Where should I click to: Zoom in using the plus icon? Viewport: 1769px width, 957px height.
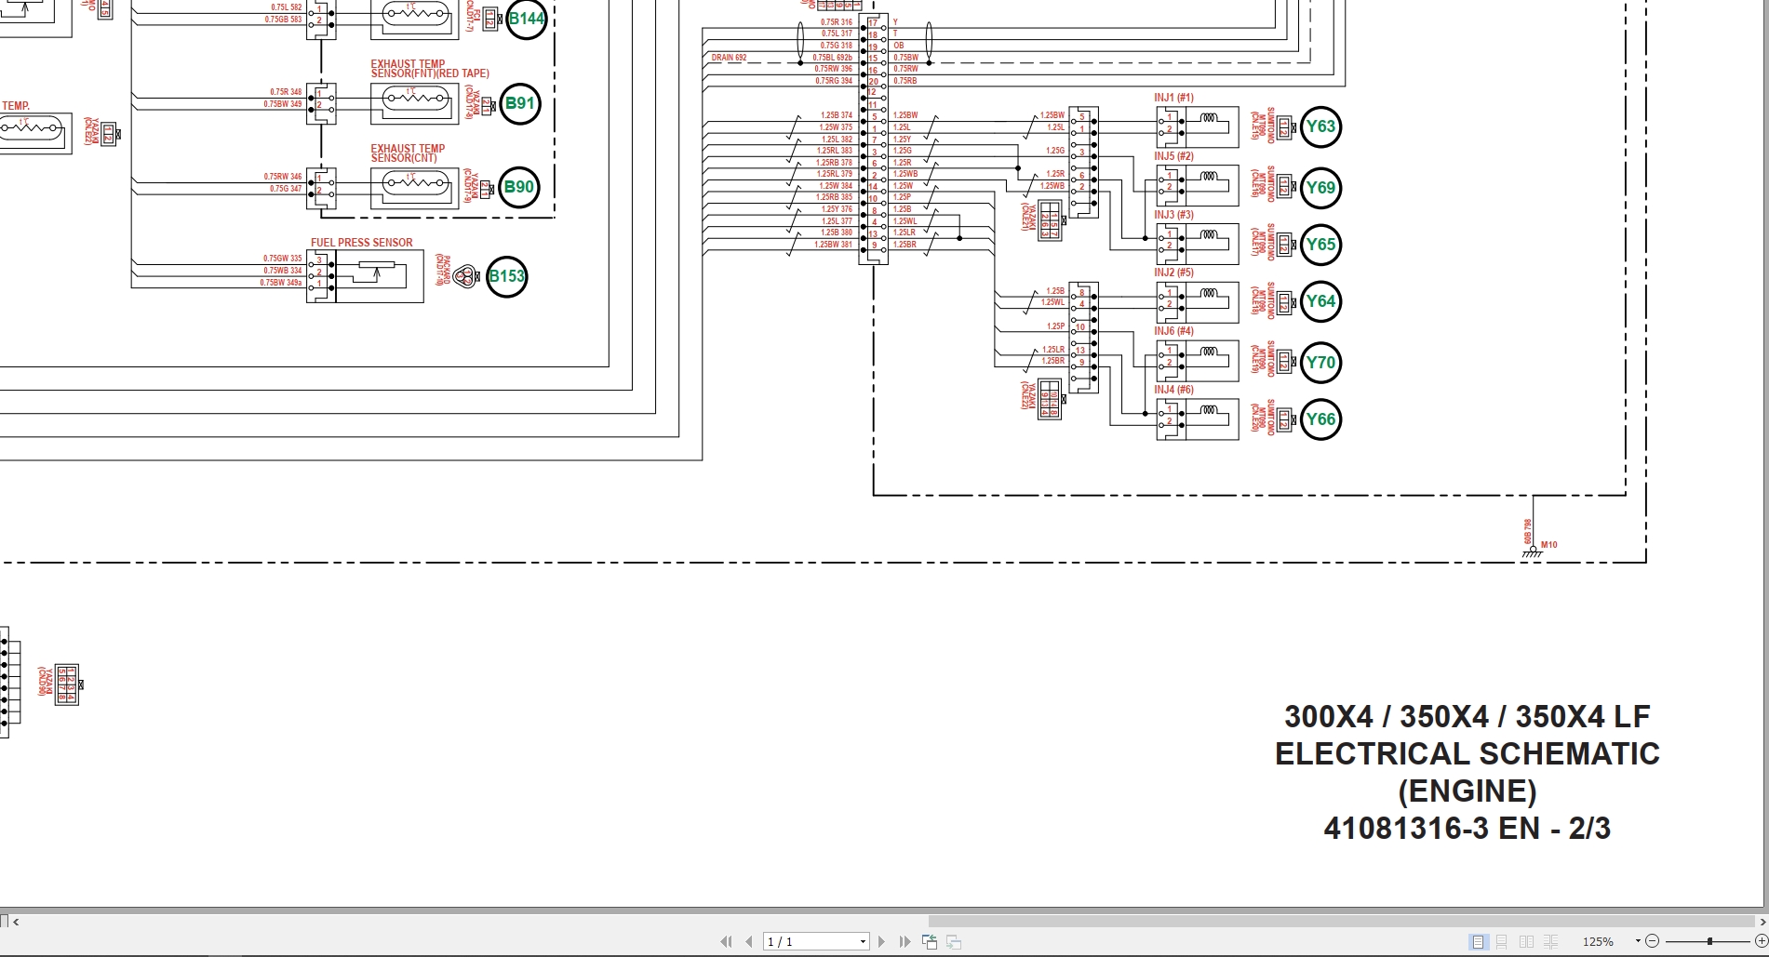[1763, 941]
